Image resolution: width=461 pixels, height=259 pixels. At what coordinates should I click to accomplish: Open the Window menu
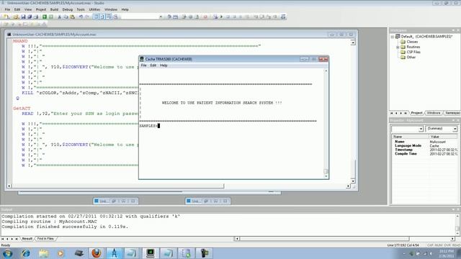tap(111, 9)
